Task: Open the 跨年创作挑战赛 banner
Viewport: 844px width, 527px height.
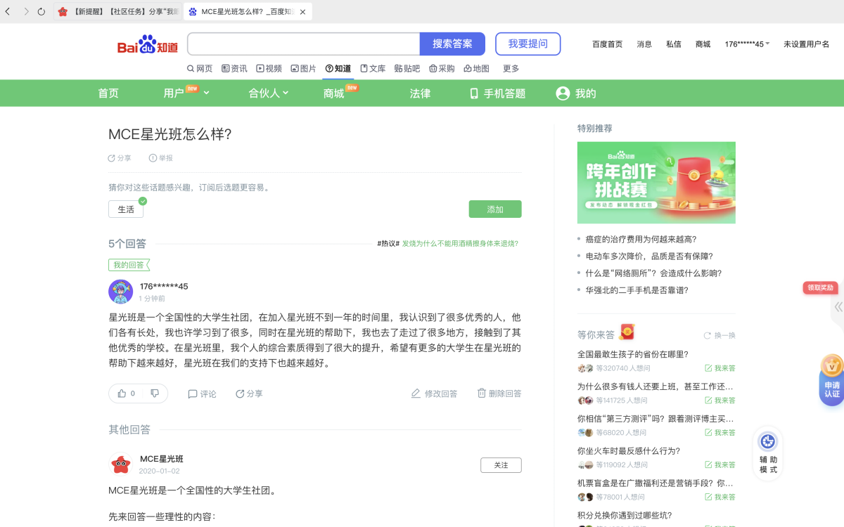Action: click(x=656, y=183)
